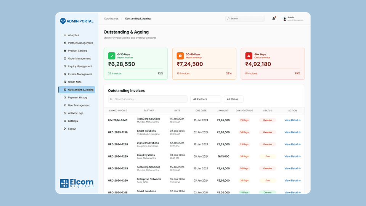The width and height of the screenshot is (366, 206).
Task: Open the All Status filter dropdown
Action: (233, 99)
